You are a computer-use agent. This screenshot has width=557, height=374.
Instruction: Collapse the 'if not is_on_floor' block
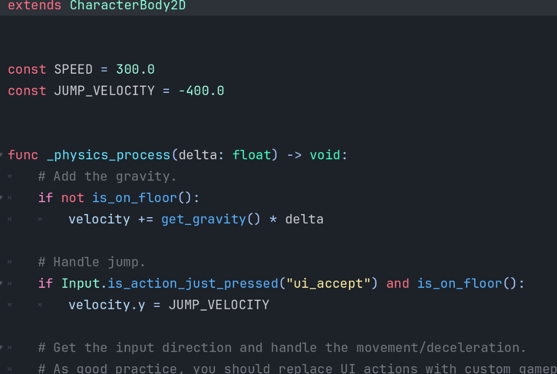pos(2,198)
